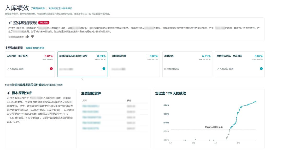This screenshot has height=150, width=282.
Task: Open the 对我们的工作做出评价 link
Action: pyautogui.click(x=60, y=8)
